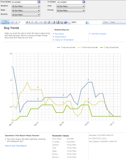Click the 'of 1' page count text
This screenshot has width=126, height=159.
(x=28, y=22)
